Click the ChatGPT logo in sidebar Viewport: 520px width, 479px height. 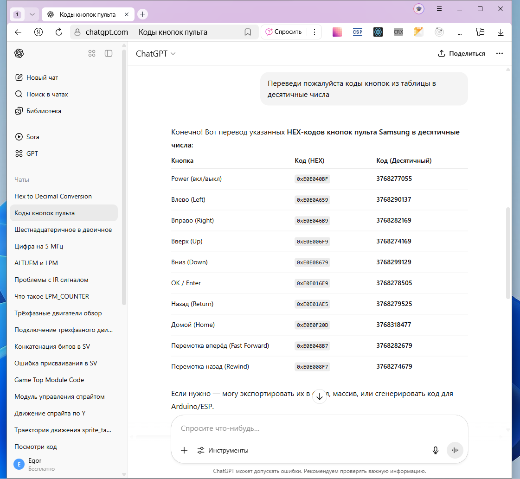19,53
